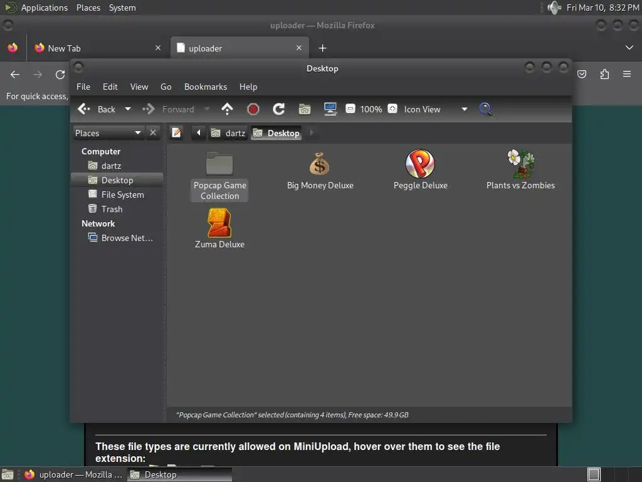Open the System menu in top panel

coord(122,8)
